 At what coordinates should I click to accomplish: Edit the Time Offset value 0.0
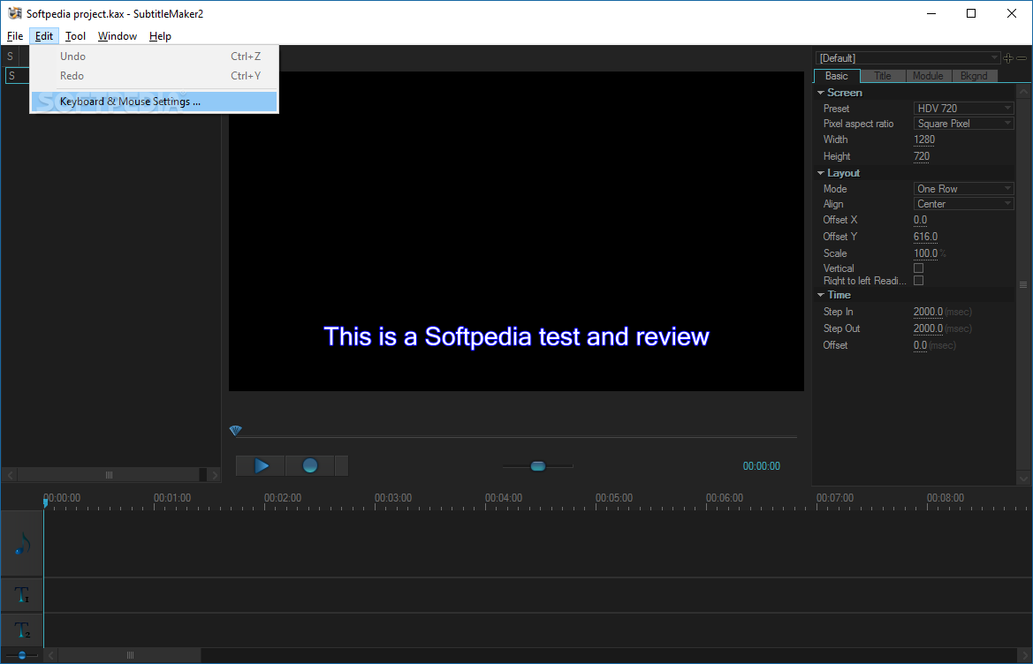[921, 345]
